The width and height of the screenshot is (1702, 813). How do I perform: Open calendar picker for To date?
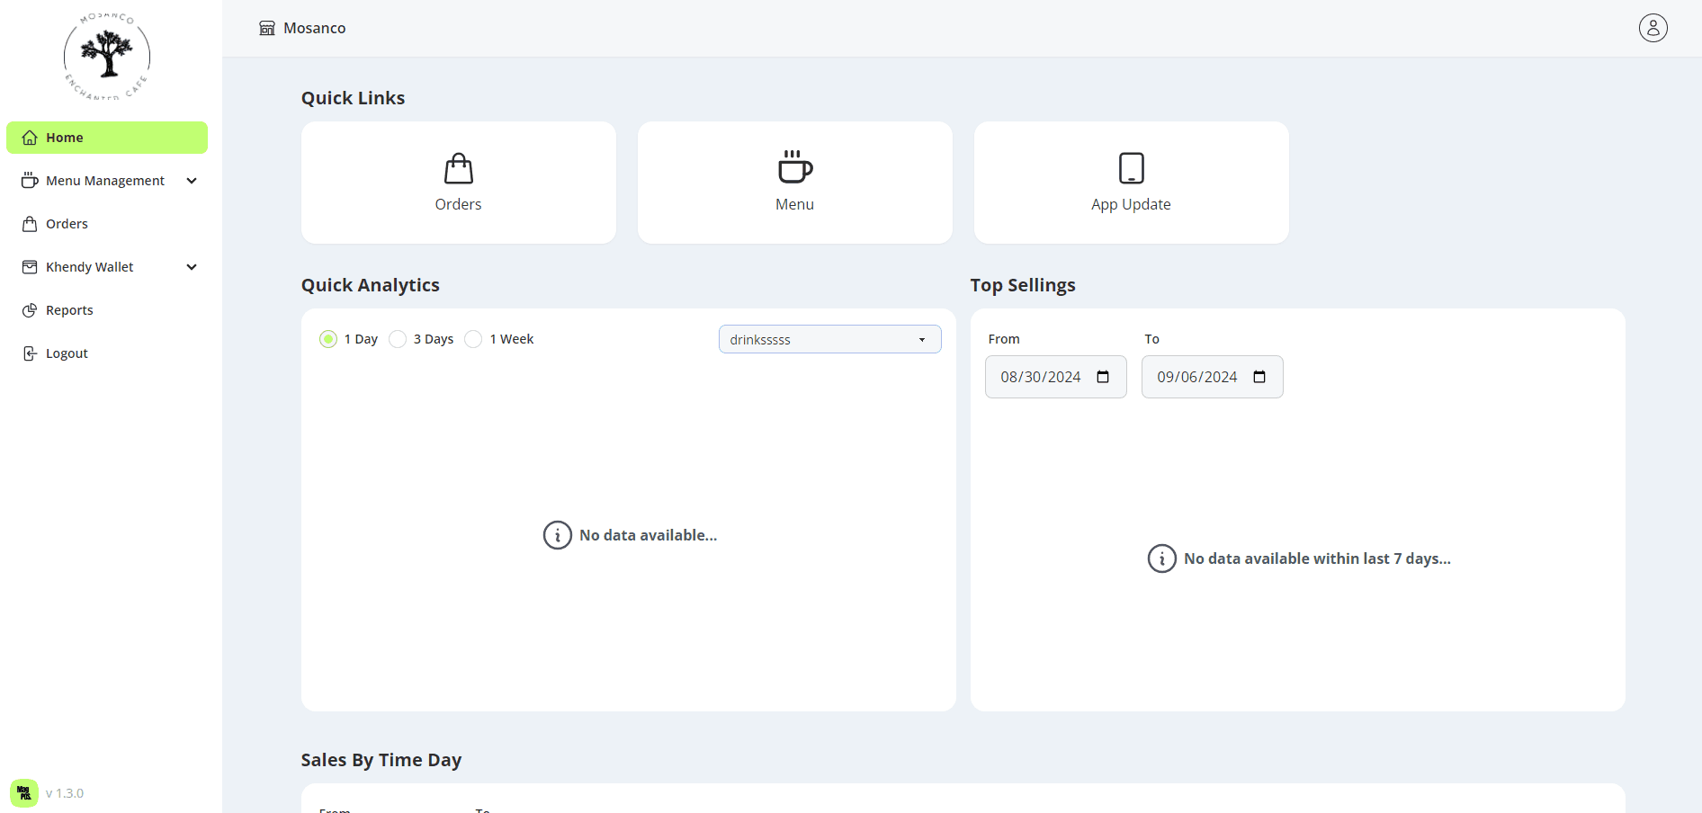(x=1259, y=377)
